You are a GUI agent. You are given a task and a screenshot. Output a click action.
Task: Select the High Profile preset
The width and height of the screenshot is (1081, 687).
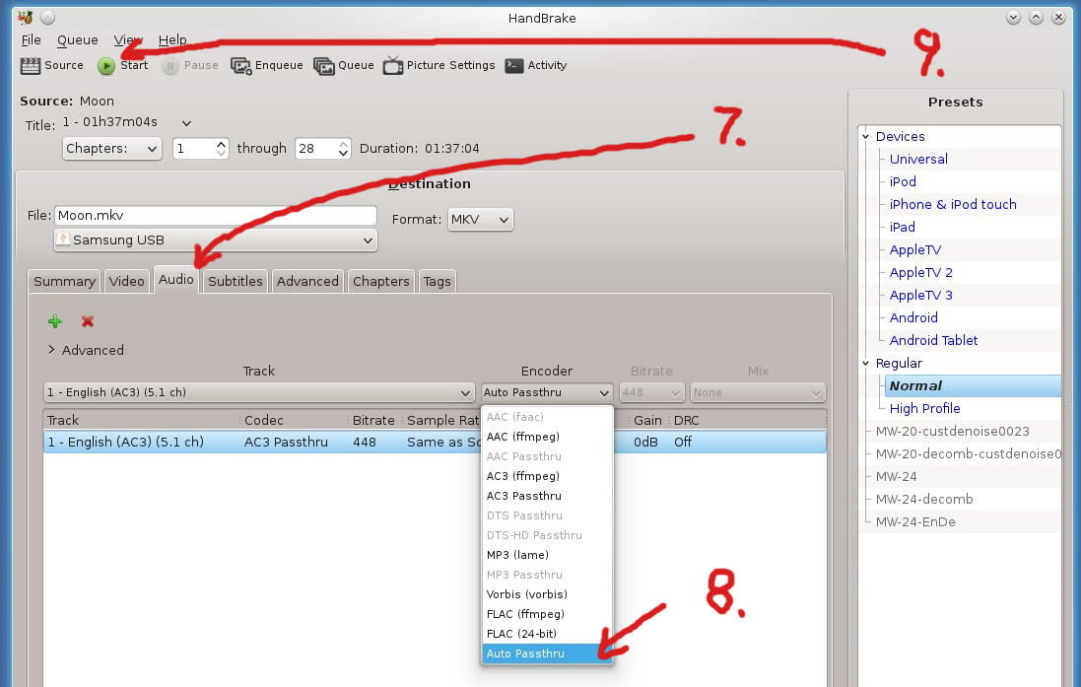925,408
